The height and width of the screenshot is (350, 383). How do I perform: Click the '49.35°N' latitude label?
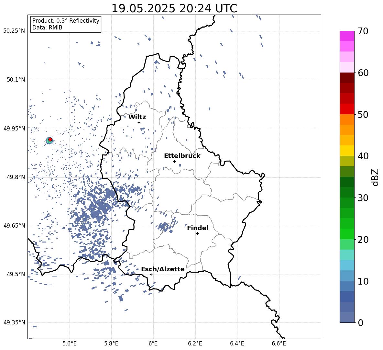click(14, 322)
